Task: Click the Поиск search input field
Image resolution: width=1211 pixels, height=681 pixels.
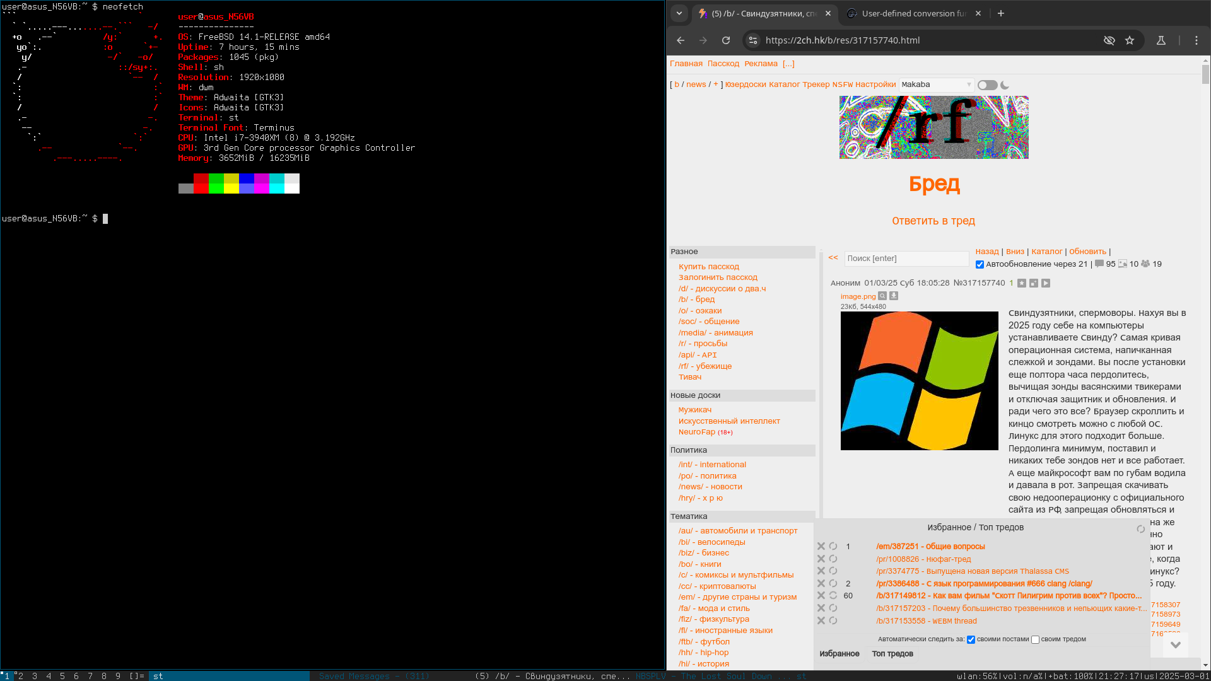Action: coord(906,259)
